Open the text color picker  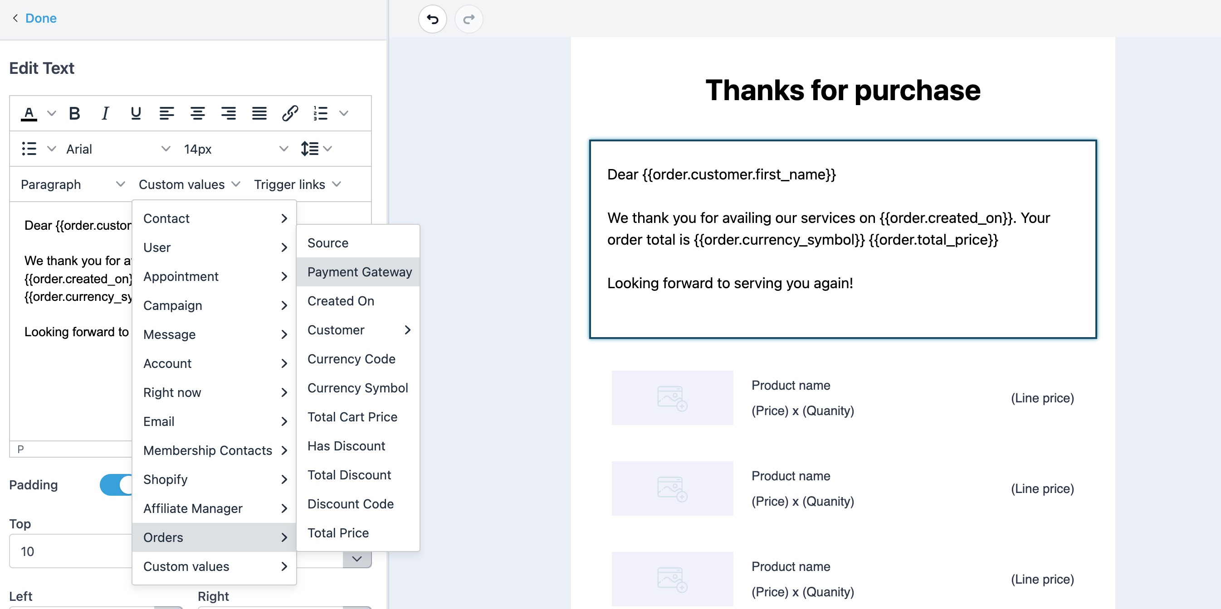29,113
